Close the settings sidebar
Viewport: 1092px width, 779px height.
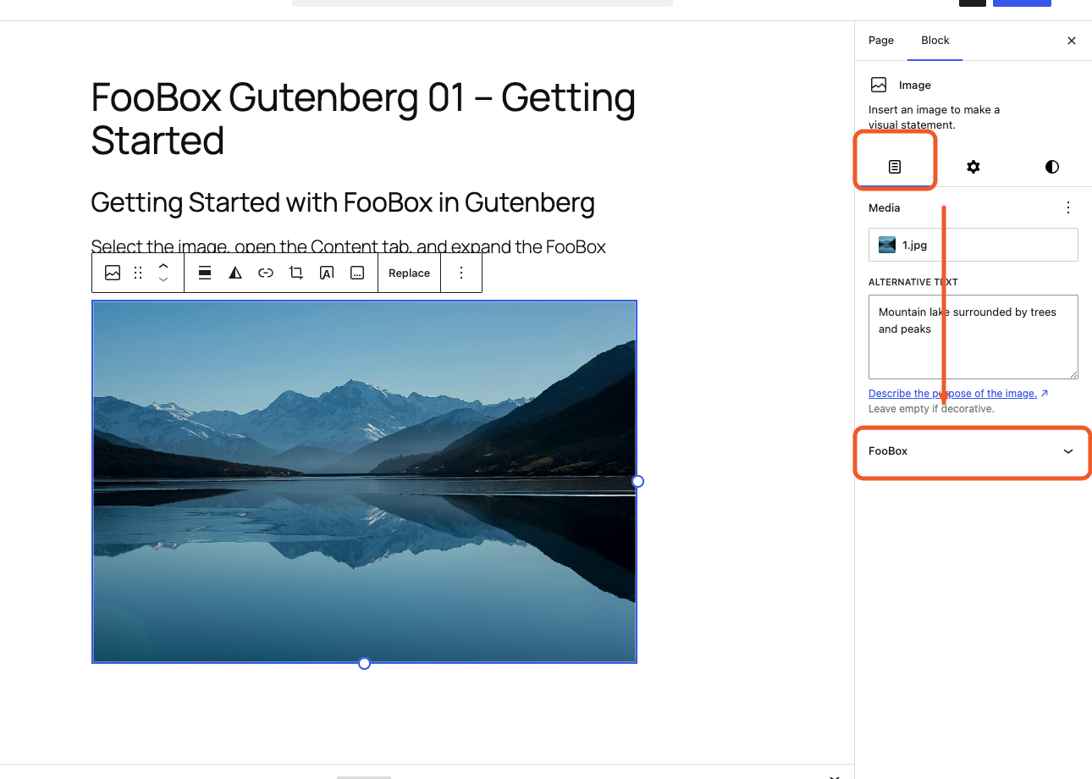[x=1072, y=41]
